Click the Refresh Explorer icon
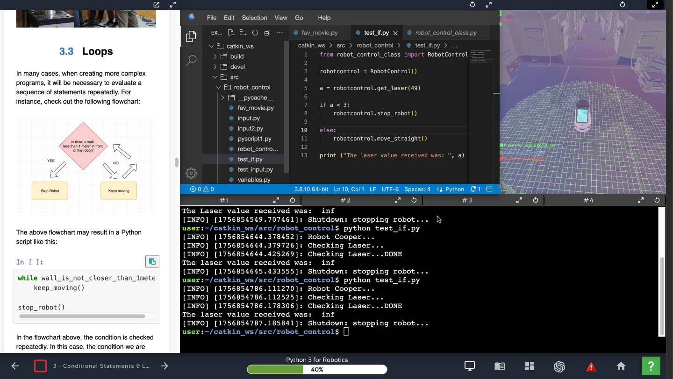673x379 pixels. pyautogui.click(x=255, y=33)
